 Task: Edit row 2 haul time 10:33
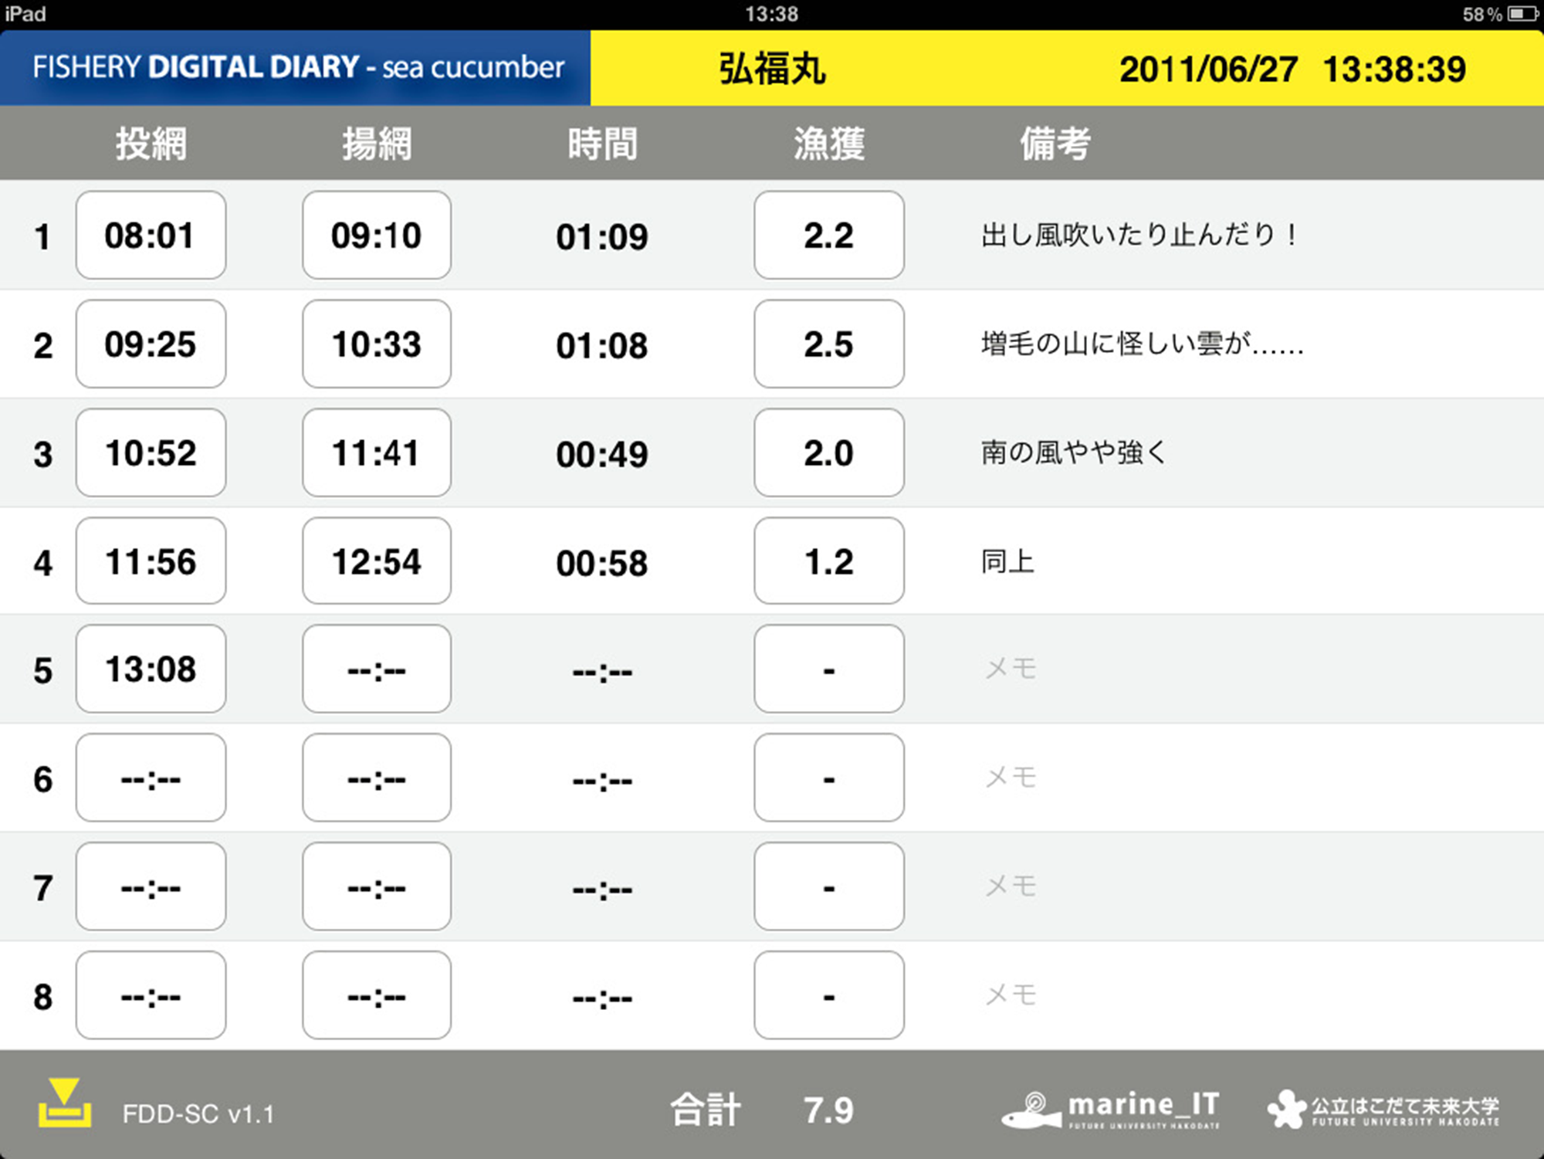(377, 344)
